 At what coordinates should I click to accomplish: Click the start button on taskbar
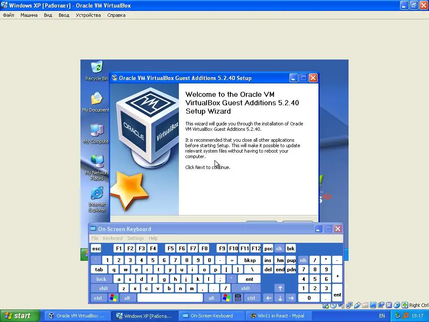pos(20,316)
